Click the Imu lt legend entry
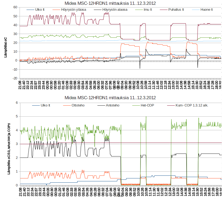Screen dimensions: 222x199 [x=143, y=10]
